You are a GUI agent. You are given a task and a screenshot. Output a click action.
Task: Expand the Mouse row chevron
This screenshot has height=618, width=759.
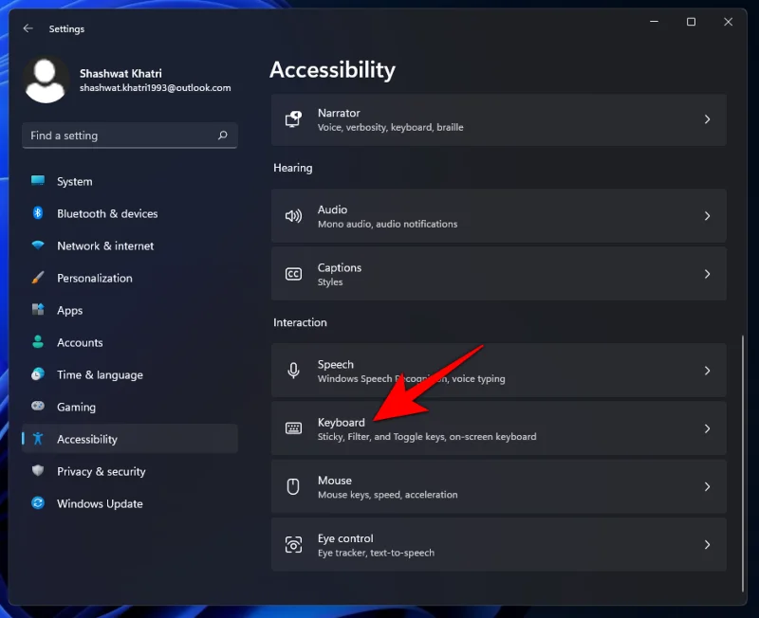(x=707, y=486)
